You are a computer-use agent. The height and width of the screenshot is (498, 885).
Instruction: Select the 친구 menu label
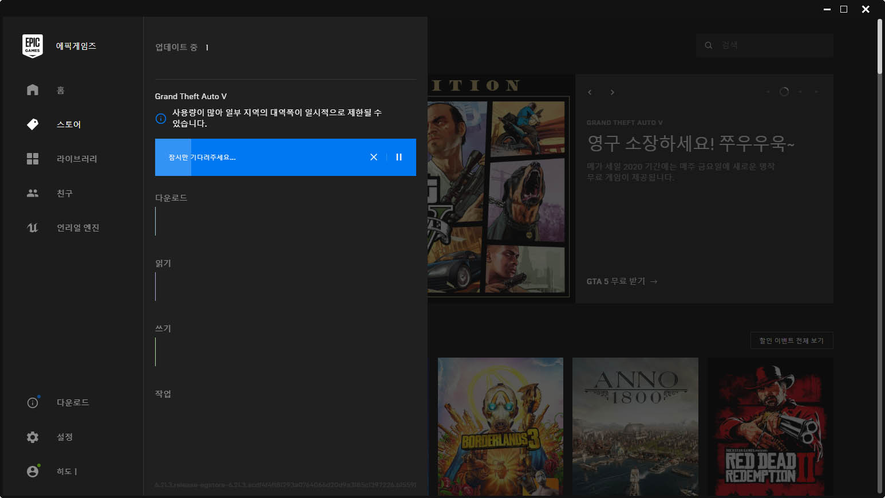[65, 193]
